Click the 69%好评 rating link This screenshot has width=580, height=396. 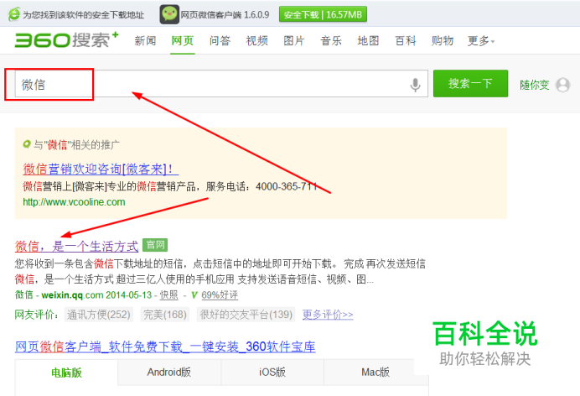pos(220,295)
